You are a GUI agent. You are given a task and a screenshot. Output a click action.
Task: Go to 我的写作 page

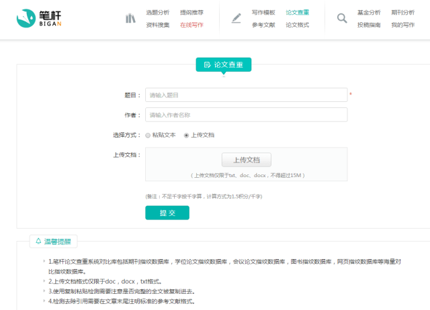pos(403,25)
